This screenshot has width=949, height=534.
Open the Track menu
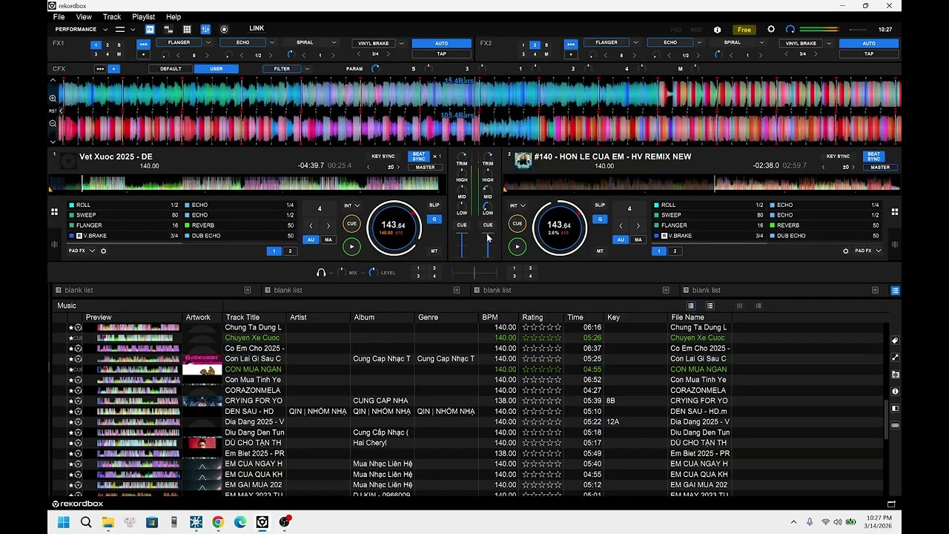click(x=112, y=16)
